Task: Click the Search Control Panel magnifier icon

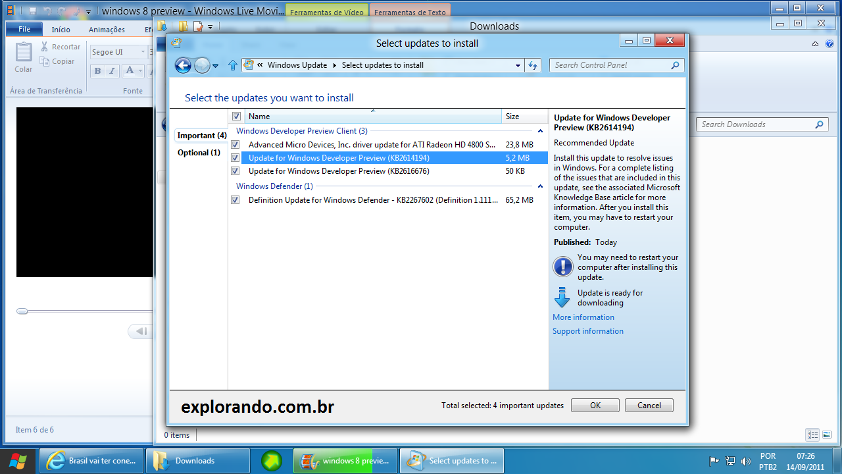Action: 675,65
